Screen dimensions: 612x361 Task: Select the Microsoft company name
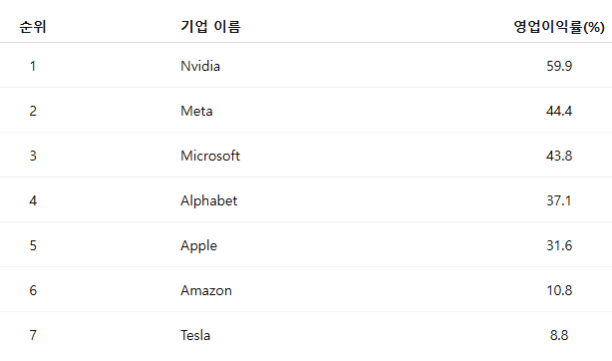click(210, 156)
